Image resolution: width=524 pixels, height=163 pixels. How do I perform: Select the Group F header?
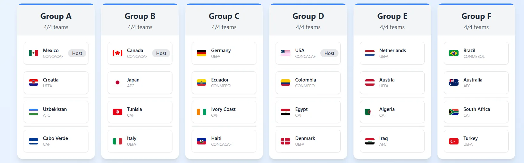click(x=476, y=16)
